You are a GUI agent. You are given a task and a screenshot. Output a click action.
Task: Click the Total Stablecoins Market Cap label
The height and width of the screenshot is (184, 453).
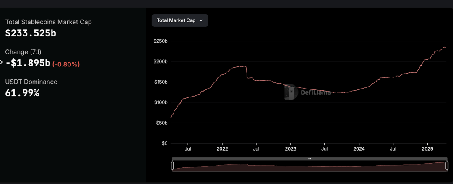tap(48, 22)
